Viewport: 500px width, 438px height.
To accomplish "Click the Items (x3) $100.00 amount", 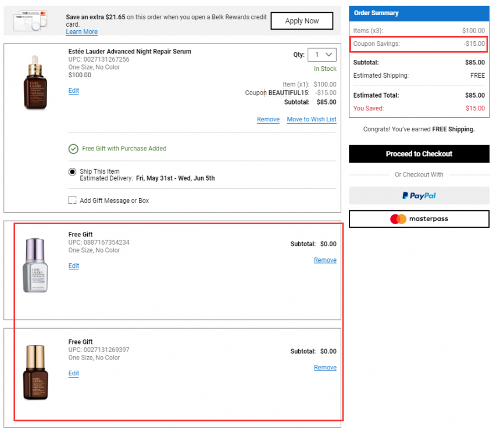I will pyautogui.click(x=473, y=31).
